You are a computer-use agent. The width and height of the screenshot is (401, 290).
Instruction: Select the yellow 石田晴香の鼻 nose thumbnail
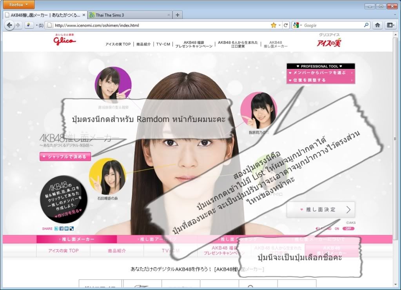tap(107, 176)
